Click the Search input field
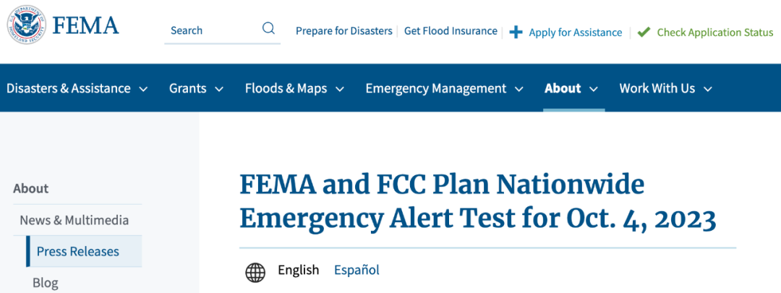Image resolution: width=781 pixels, height=293 pixels. (x=213, y=30)
